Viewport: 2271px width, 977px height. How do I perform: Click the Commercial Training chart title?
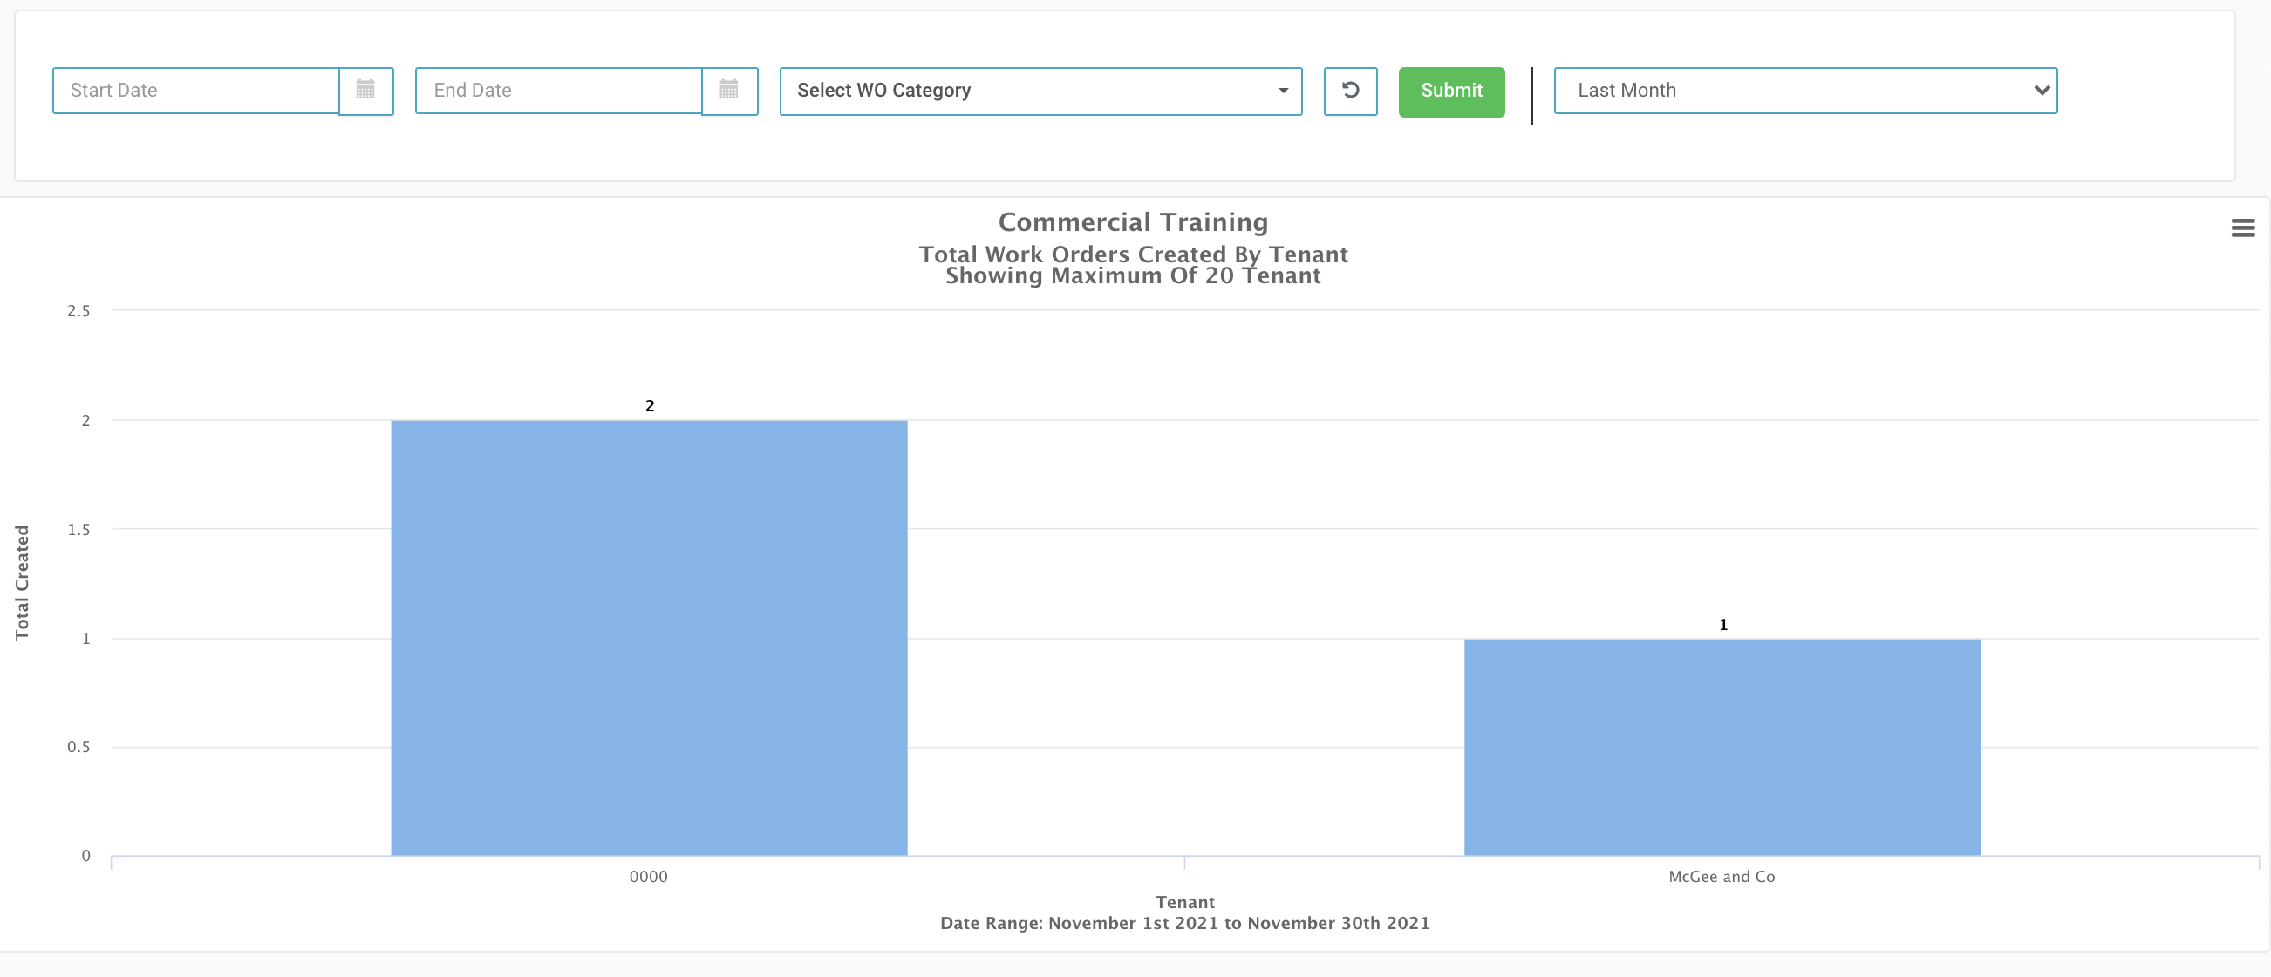click(1133, 222)
